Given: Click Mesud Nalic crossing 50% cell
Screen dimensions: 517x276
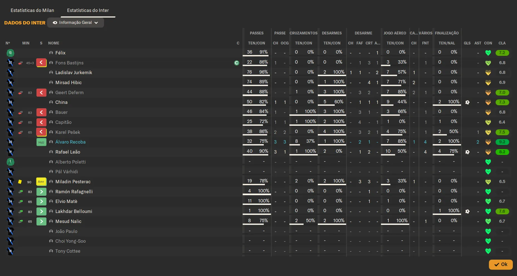Looking at the screenshot, I should coord(311,220).
